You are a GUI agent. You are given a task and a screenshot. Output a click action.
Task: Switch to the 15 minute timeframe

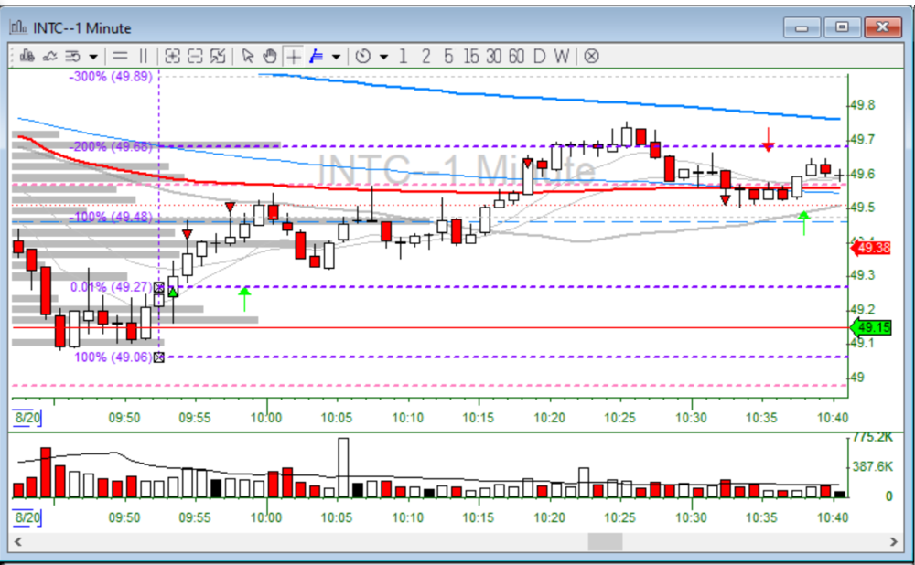click(471, 56)
